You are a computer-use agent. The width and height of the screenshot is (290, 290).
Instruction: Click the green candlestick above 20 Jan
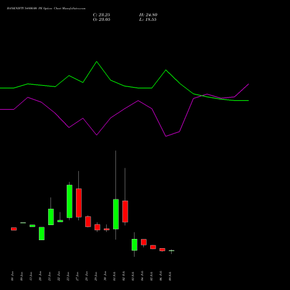pyautogui.click(x=42, y=234)
